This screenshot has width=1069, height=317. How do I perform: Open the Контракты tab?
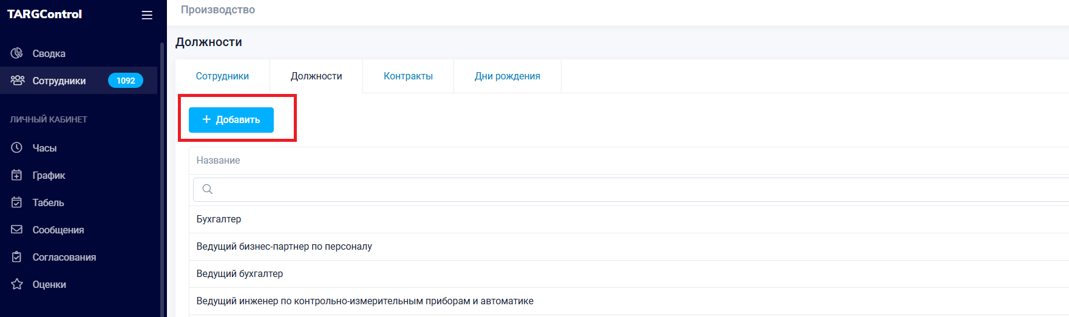point(408,76)
